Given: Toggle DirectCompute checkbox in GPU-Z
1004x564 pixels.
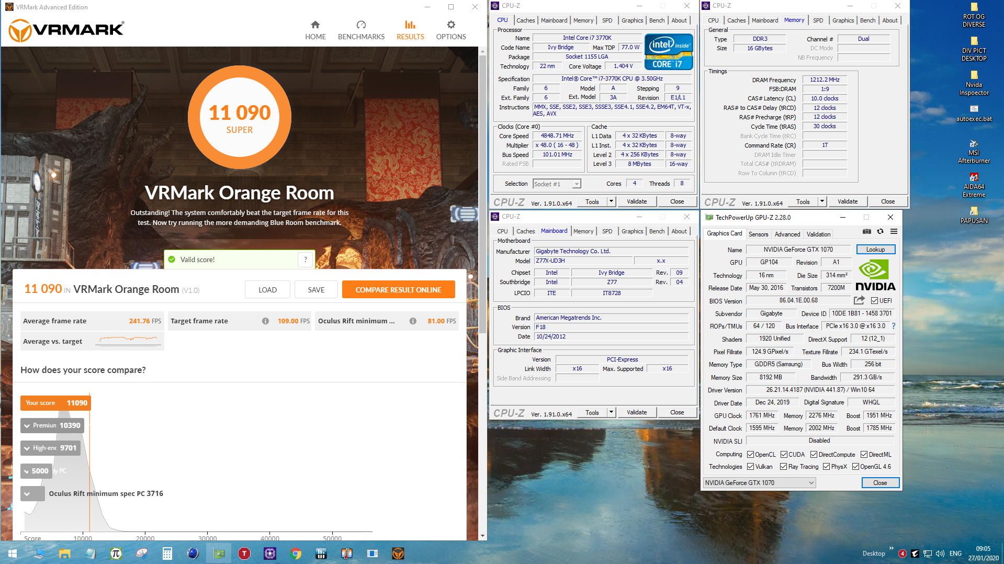Looking at the screenshot, I should pos(814,455).
